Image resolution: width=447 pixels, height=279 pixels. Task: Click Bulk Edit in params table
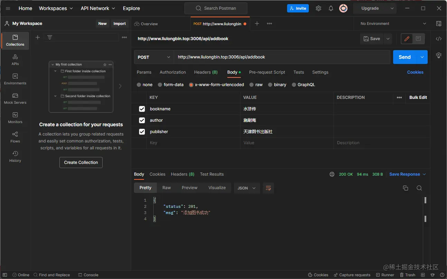pos(418,97)
